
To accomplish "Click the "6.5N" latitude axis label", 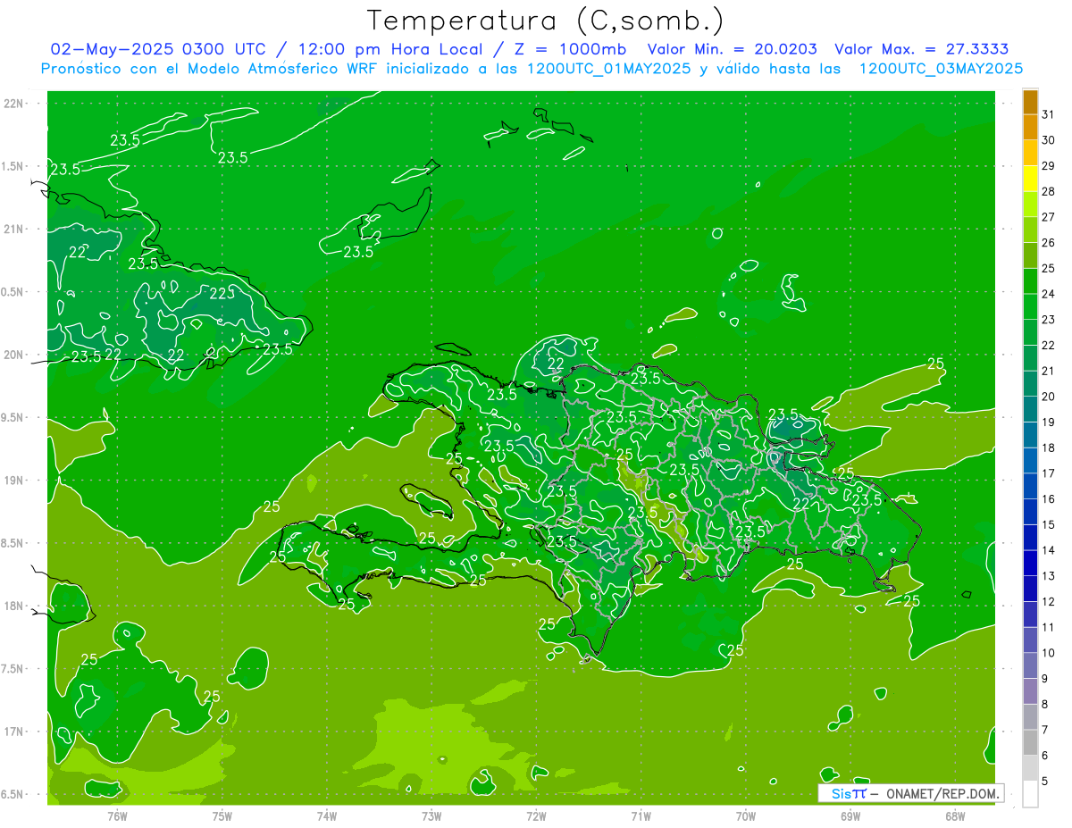I will pyautogui.click(x=13, y=795).
